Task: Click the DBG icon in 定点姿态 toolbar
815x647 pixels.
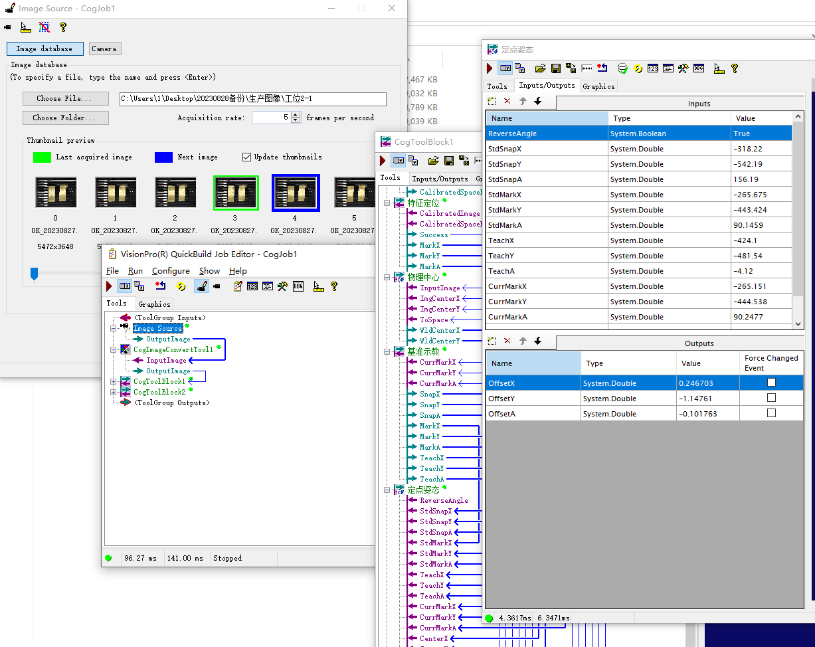Action: 699,68
